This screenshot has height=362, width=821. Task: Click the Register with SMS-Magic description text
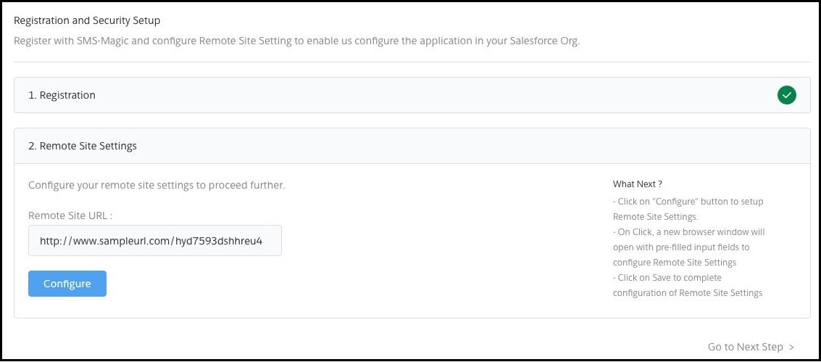point(297,41)
